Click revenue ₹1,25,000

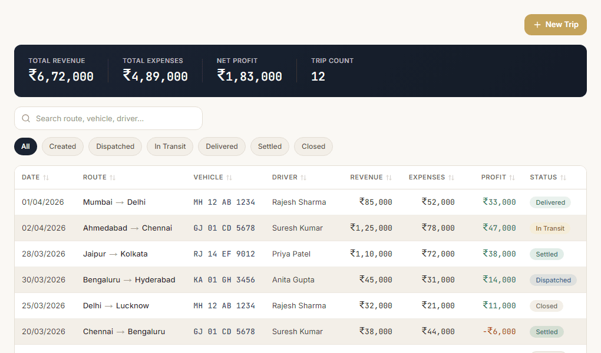(371, 228)
